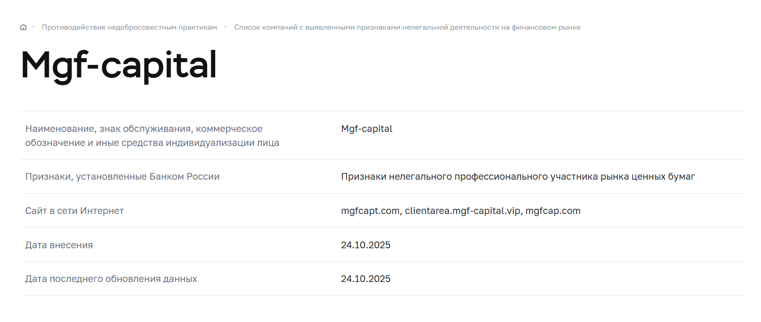The height and width of the screenshot is (322, 761).
Task: Click the date value beside 'Дата внесения'
Action: (x=366, y=245)
